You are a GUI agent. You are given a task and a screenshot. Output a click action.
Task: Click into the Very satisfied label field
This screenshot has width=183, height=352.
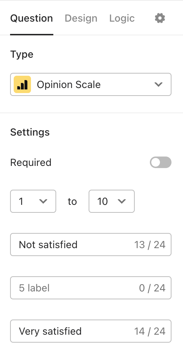91,331
